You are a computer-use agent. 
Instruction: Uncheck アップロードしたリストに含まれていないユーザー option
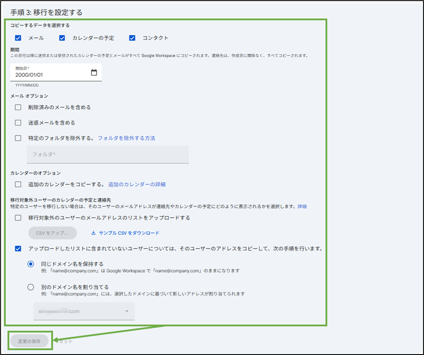[x=18, y=248]
